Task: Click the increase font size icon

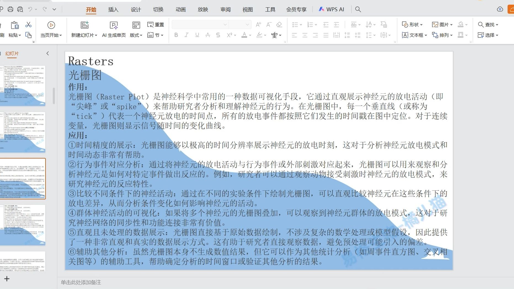Action: click(258, 25)
